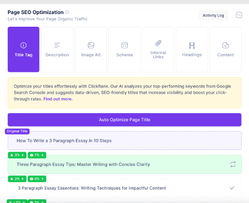Choose the Three Paragraph Essay Tips suggestion
The height and width of the screenshot is (203, 249).
click(x=124, y=165)
